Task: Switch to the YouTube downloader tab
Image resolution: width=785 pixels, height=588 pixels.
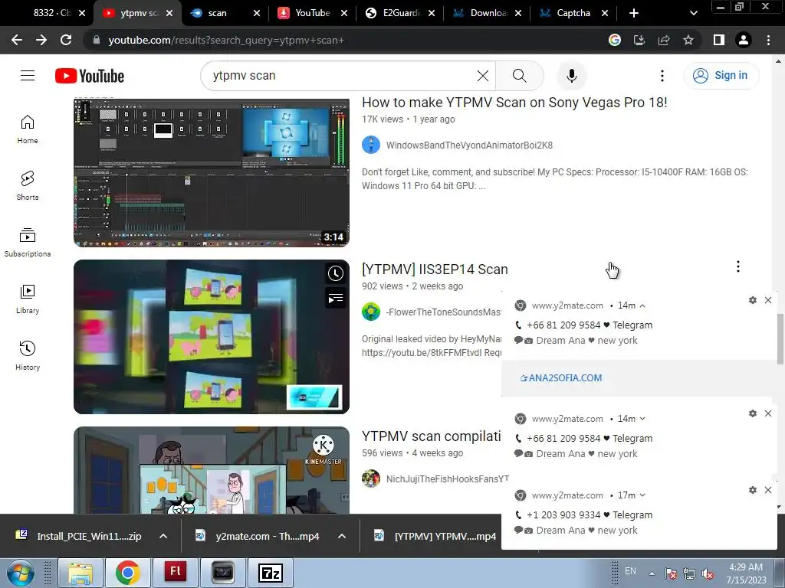Action: tap(311, 13)
